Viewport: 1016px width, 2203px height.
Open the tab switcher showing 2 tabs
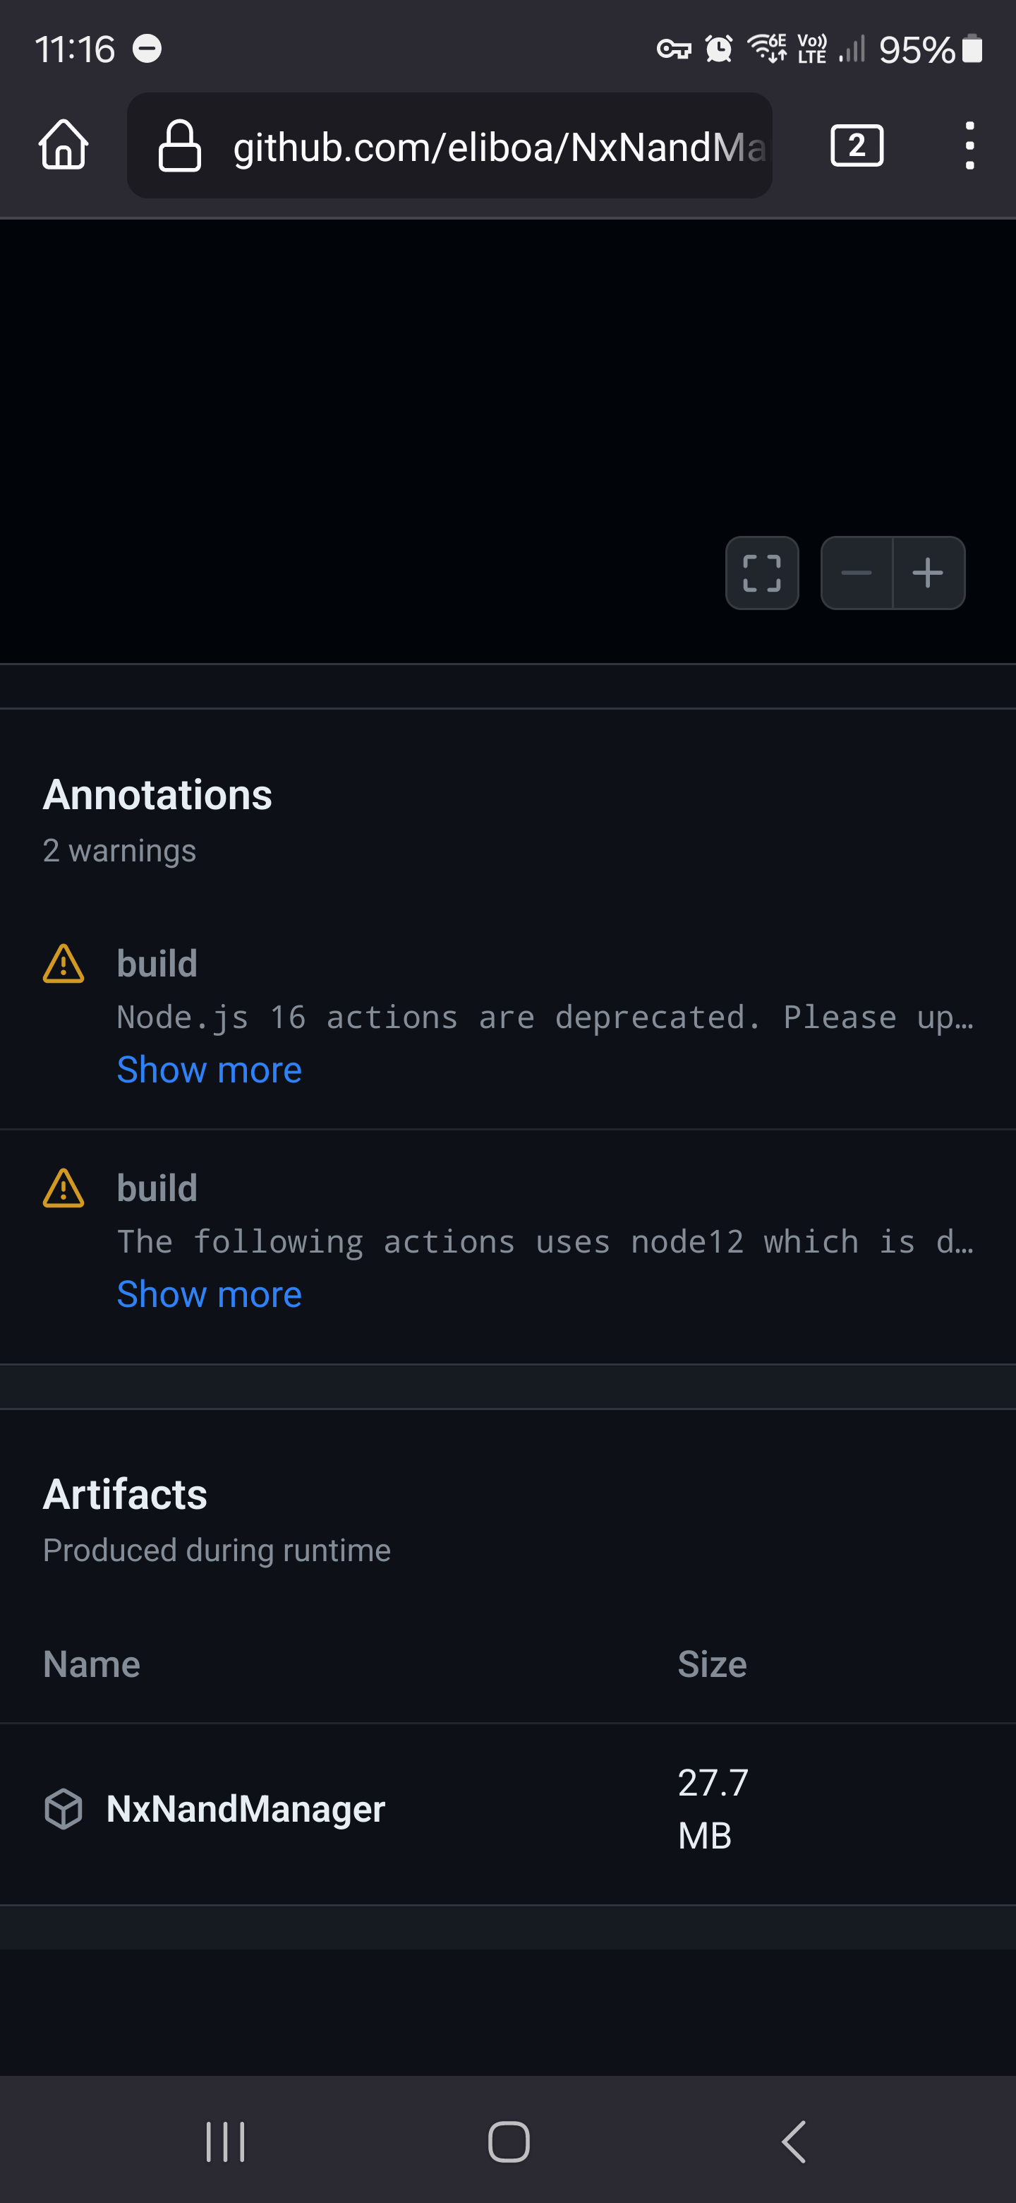[857, 145]
